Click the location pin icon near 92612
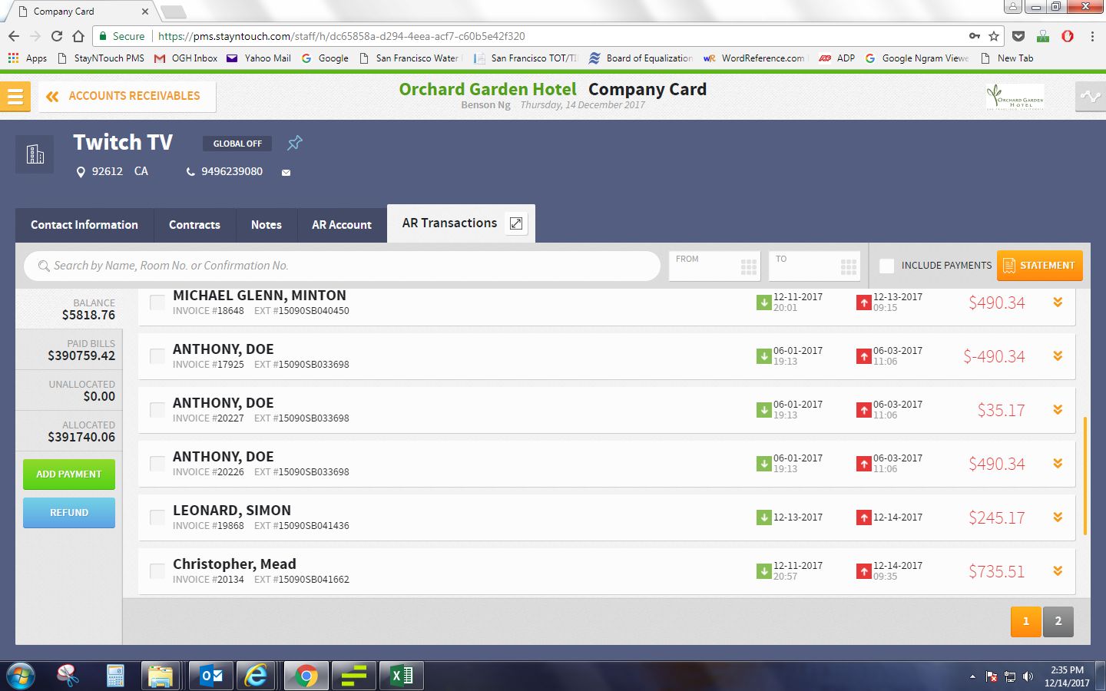Image resolution: width=1106 pixels, height=691 pixels. click(x=81, y=172)
